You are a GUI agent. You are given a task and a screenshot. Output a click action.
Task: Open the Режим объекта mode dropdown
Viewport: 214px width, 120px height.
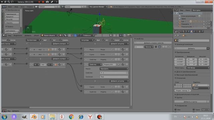click(49, 35)
